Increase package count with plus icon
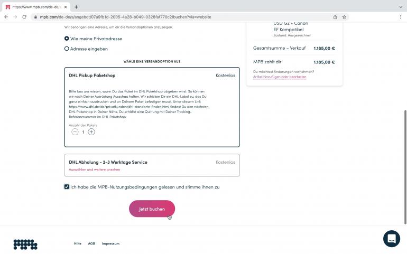The image size is (407, 254). (91, 132)
